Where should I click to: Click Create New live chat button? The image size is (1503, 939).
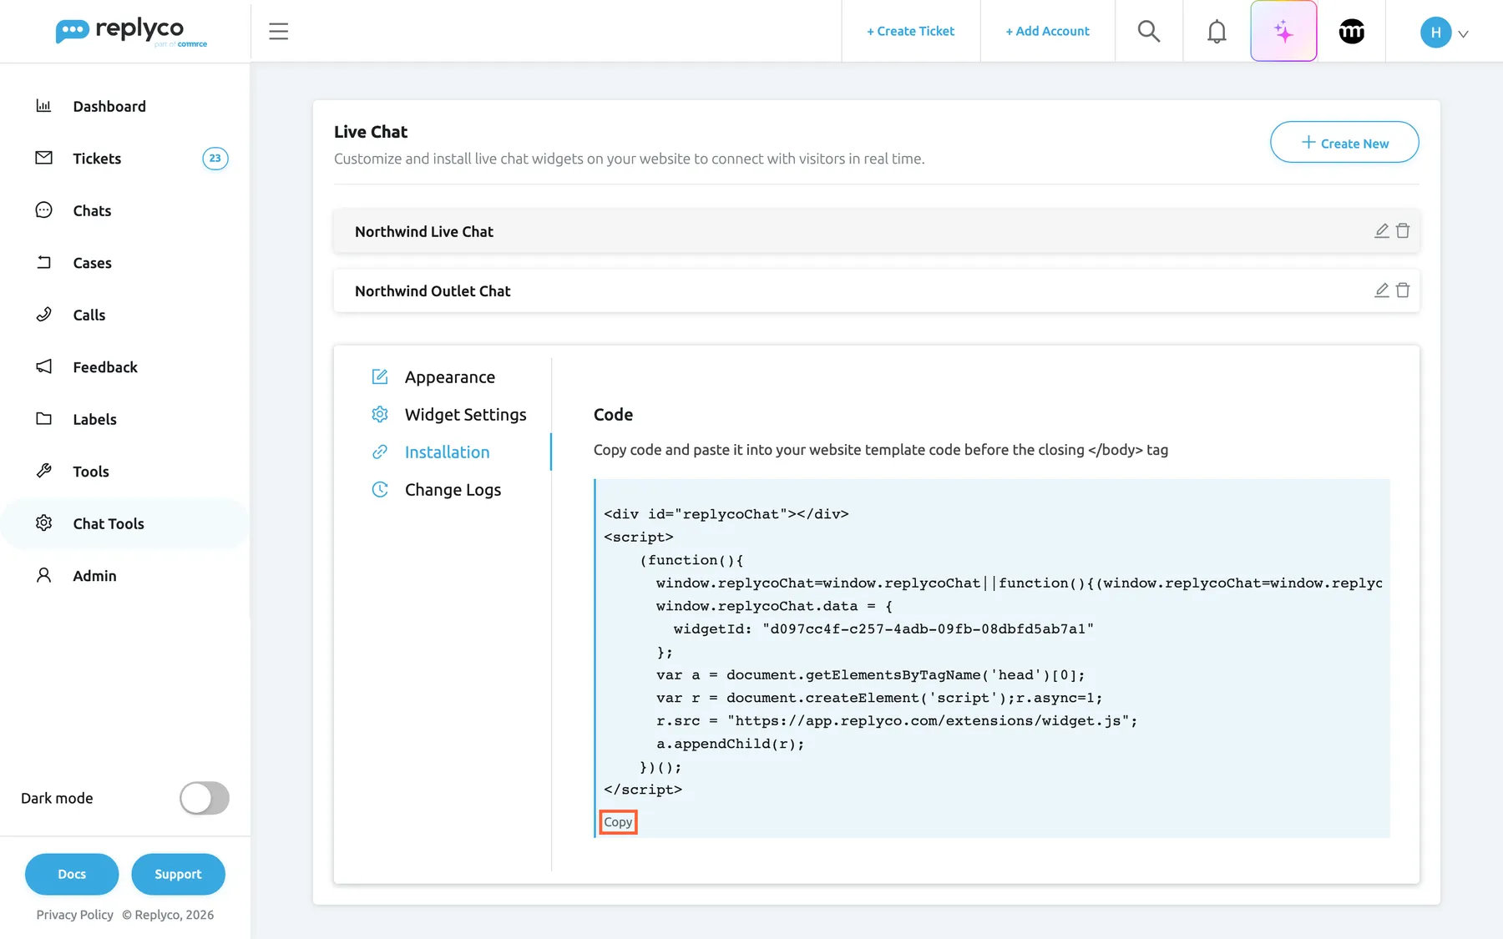[x=1344, y=143]
